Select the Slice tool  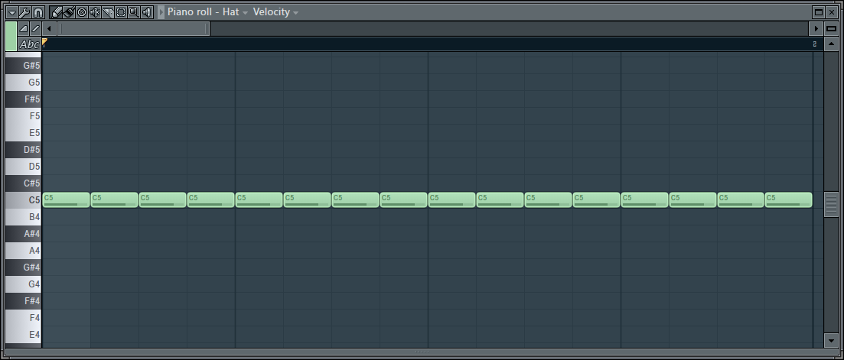coord(108,12)
